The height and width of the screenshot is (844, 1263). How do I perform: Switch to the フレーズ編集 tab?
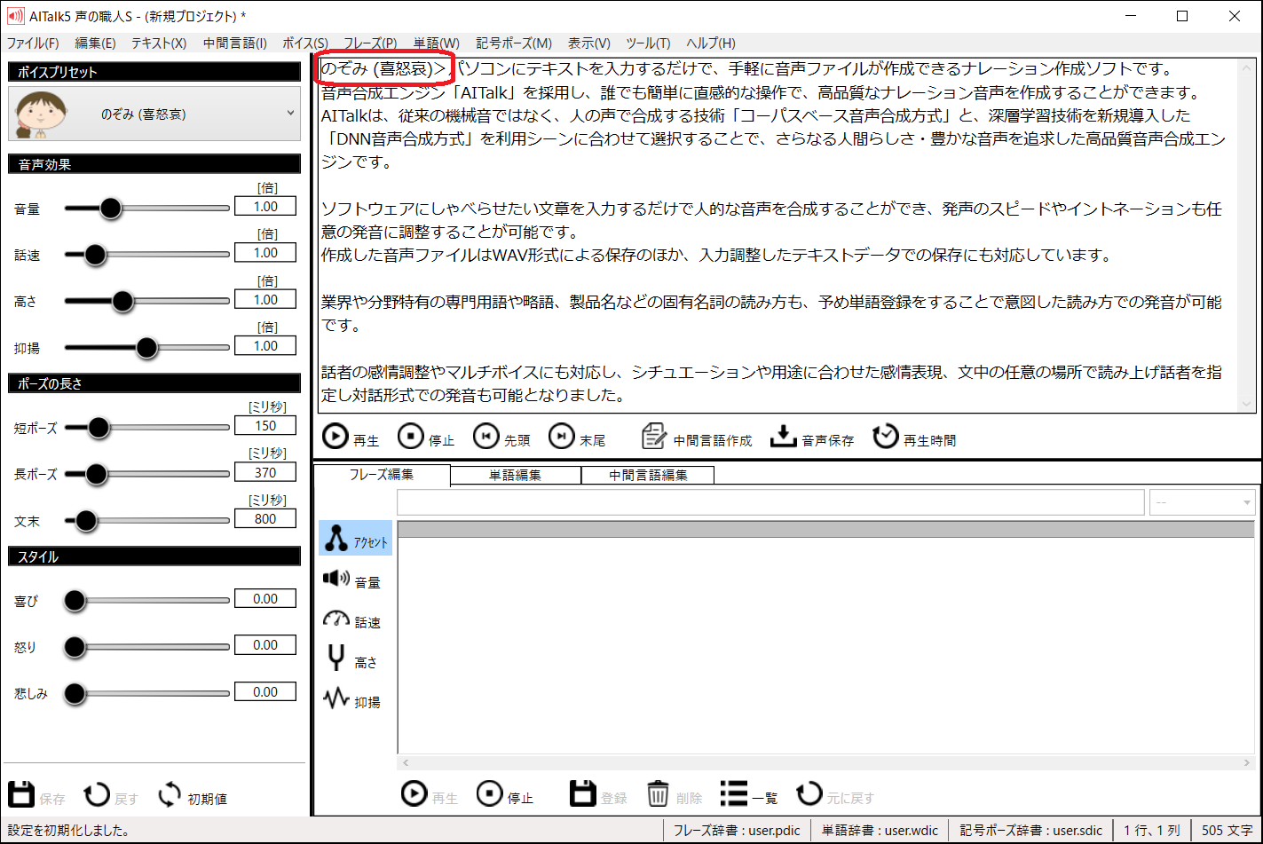pyautogui.click(x=382, y=475)
